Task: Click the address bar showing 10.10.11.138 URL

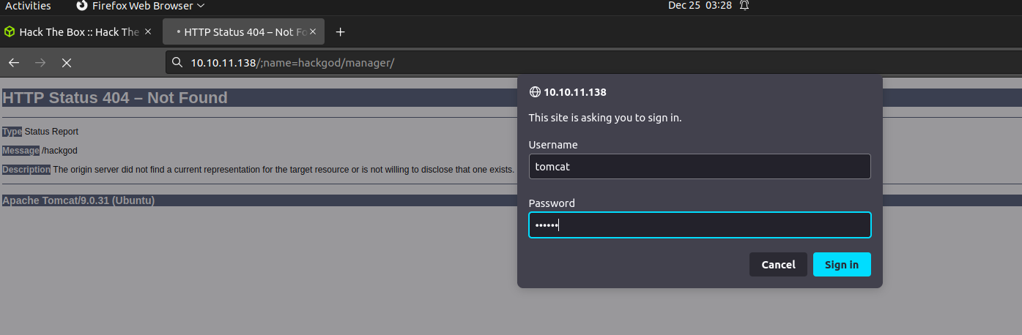Action: pyautogui.click(x=513, y=63)
